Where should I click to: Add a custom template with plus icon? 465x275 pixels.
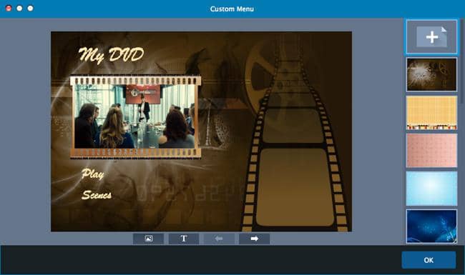tap(431, 37)
